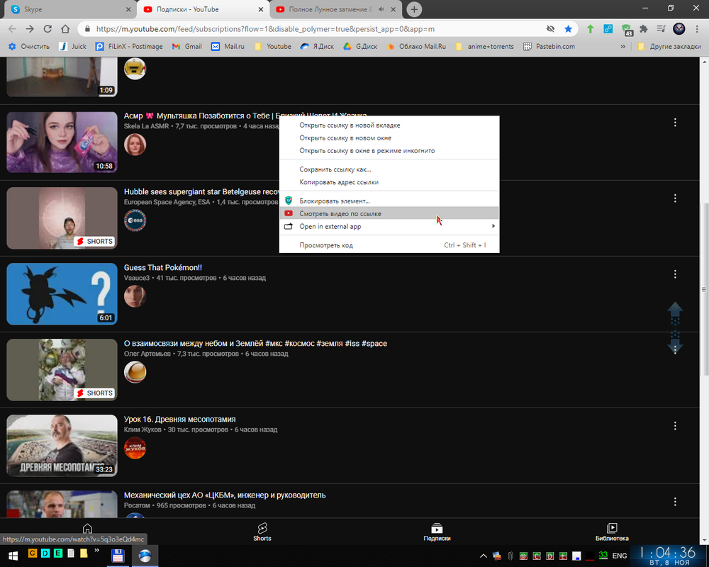Open more options for Урок 16 video
Screen dimensions: 709x567
click(675, 426)
